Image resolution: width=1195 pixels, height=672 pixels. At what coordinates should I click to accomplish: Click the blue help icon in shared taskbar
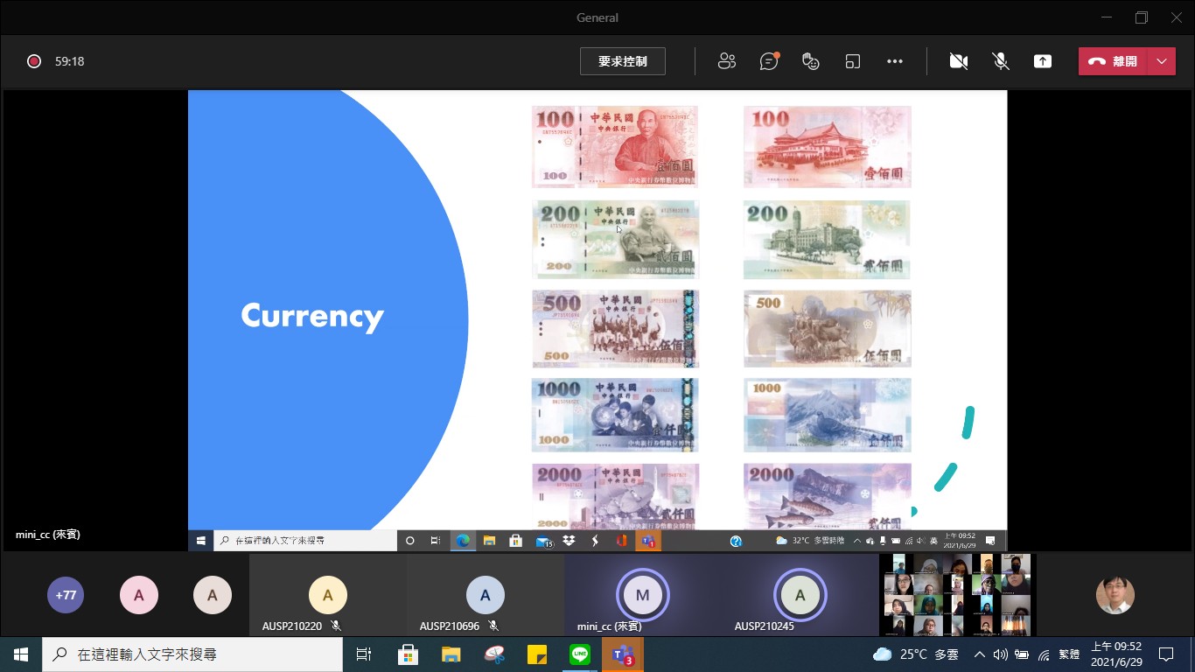coord(736,541)
